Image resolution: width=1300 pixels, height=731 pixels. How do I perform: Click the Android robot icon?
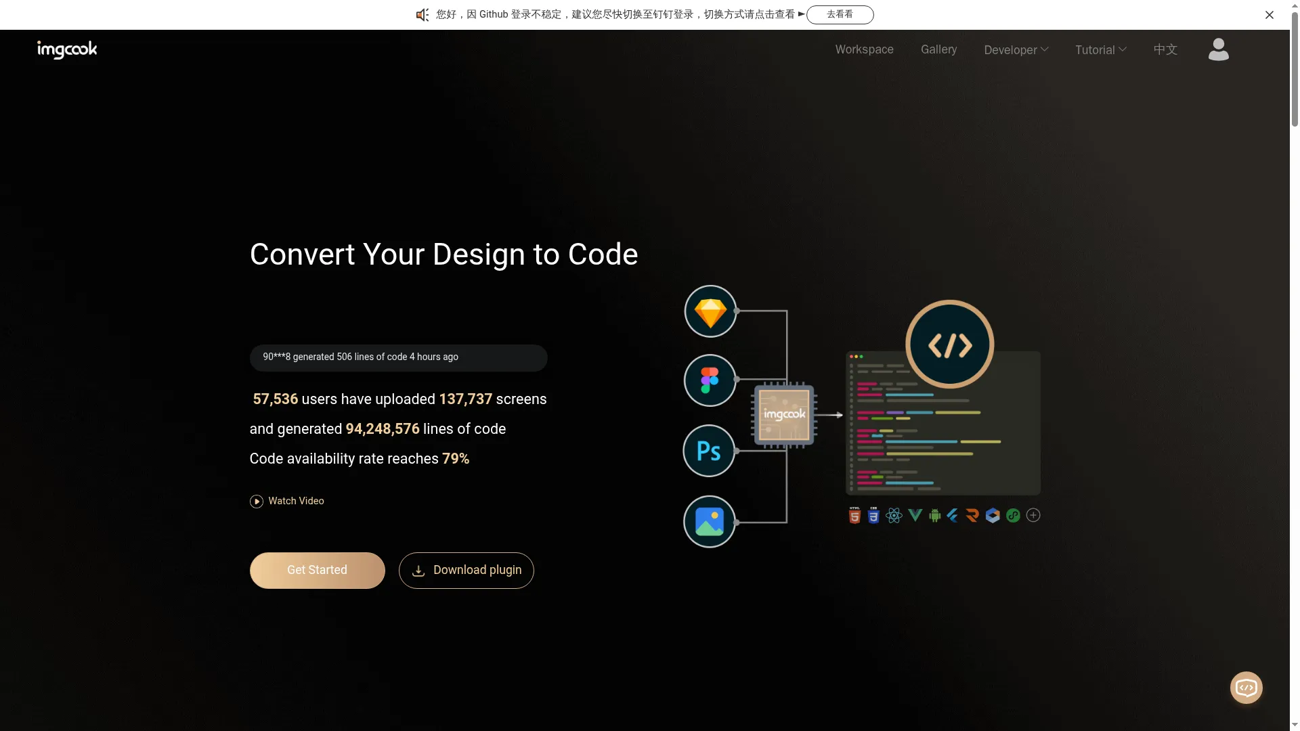tap(935, 516)
